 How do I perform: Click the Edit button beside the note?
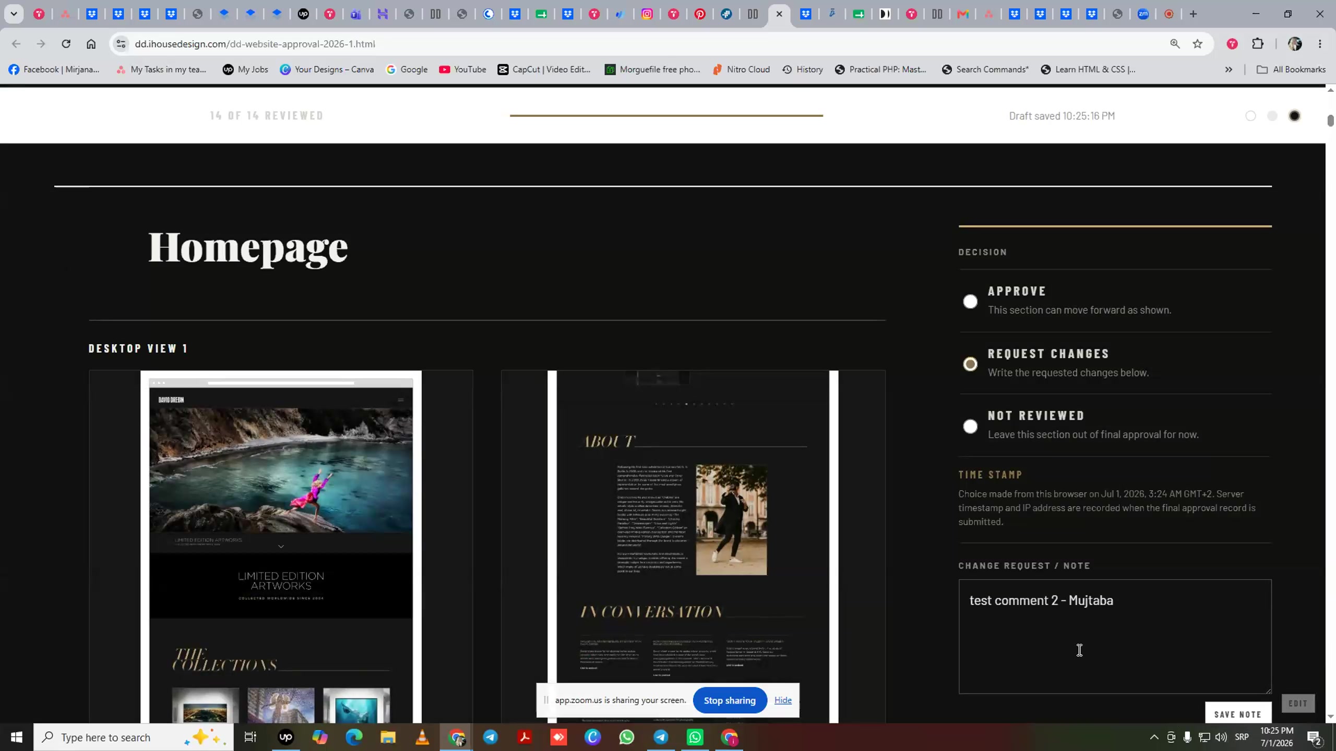tap(1298, 704)
